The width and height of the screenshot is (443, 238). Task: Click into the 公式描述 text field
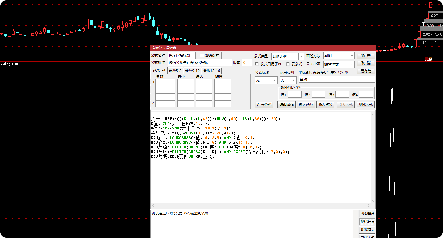(200, 62)
